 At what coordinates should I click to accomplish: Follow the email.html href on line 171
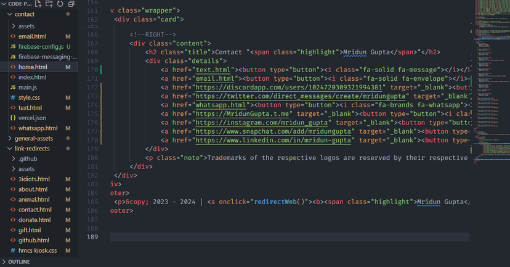(x=215, y=78)
